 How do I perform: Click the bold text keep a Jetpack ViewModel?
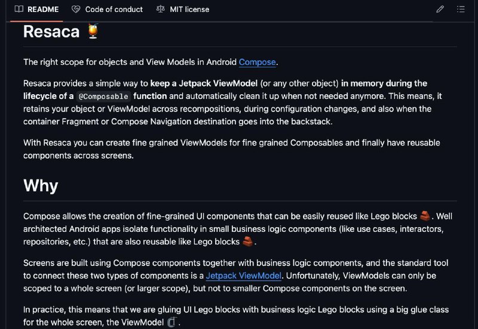click(x=204, y=83)
